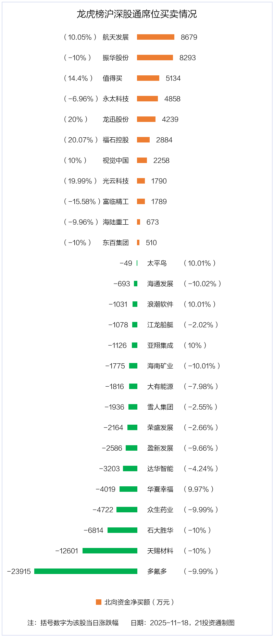Click the orange legend swatch for 北向资金净买额
This screenshot has height=637, width=274.
click(99, 602)
